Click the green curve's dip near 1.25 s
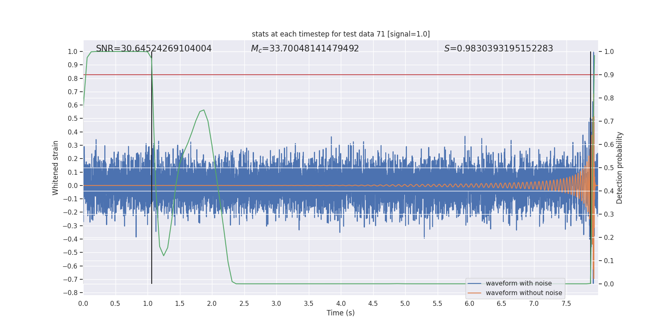The image size is (665, 332). point(163,255)
